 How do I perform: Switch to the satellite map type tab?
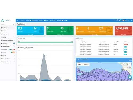(x=86, y=64)
